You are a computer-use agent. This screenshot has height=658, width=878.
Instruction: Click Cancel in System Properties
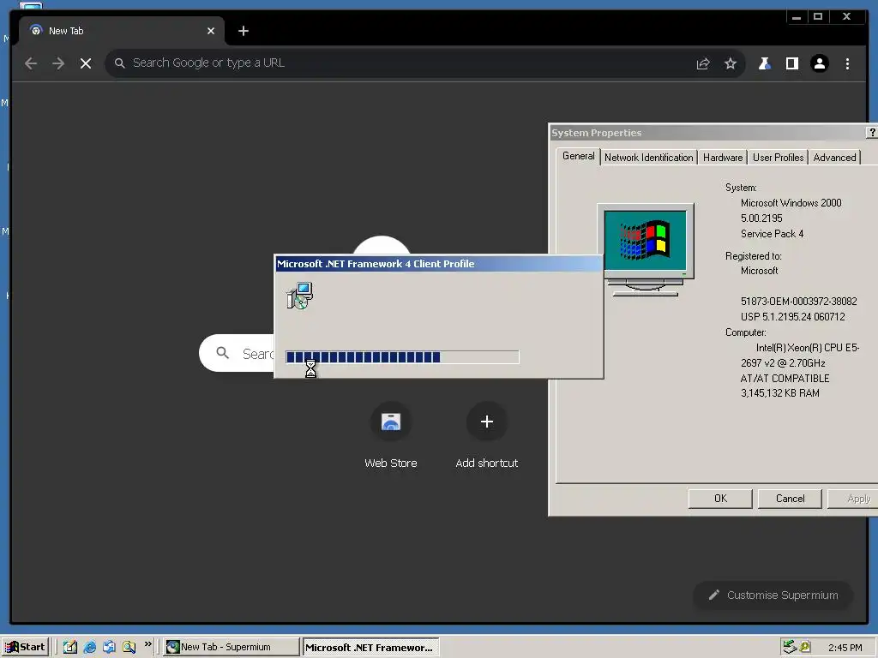point(790,499)
